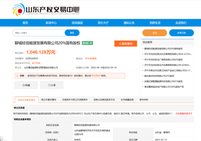Click the project title 聊城经信能源发展有限公司20%国有股权
Screen dimensions: 201x141
[47, 43]
